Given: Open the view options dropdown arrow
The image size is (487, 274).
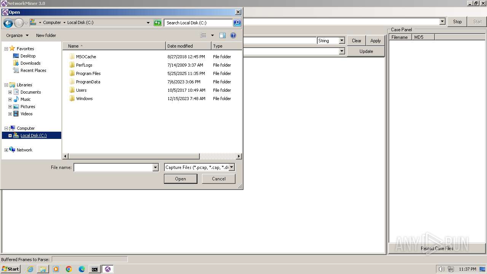Looking at the screenshot, I should [x=212, y=35].
